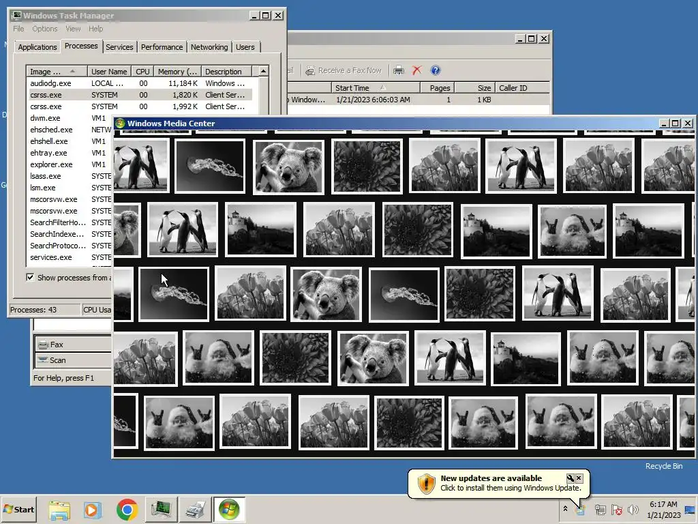Image resolution: width=698 pixels, height=524 pixels.
Task: Sort processes by Image Name column
Action: coord(57,71)
